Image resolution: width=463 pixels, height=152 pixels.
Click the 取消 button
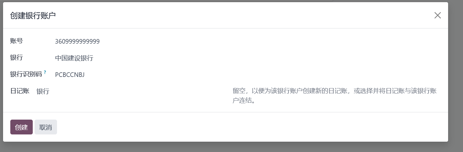coord(46,127)
